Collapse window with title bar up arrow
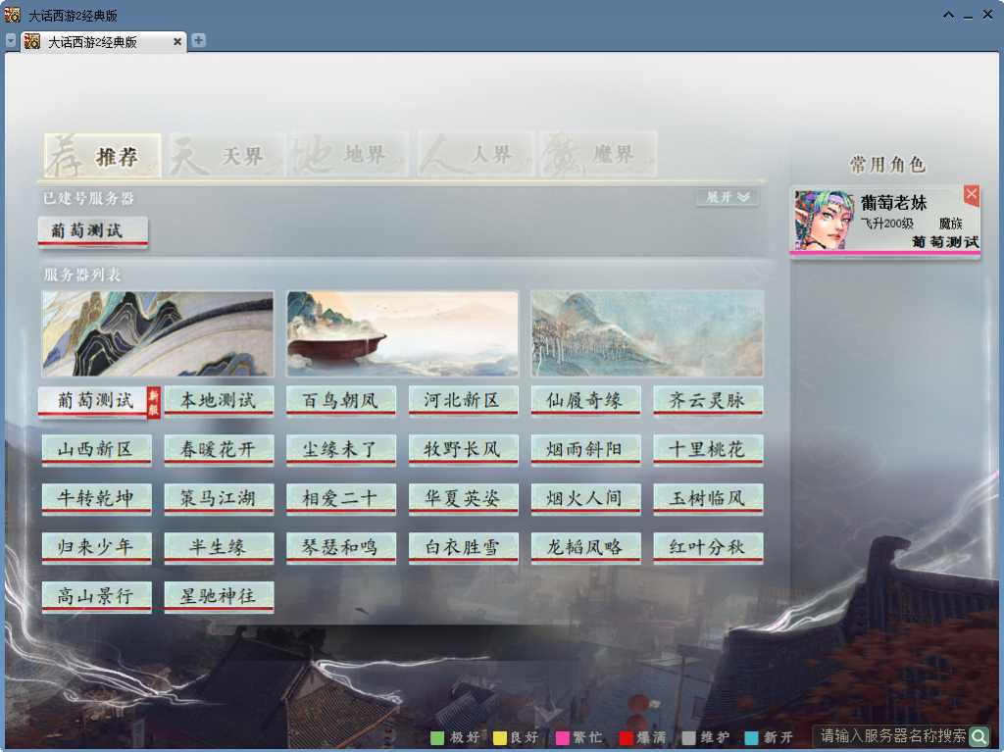Screen dimensions: 1004x752 [948, 15]
